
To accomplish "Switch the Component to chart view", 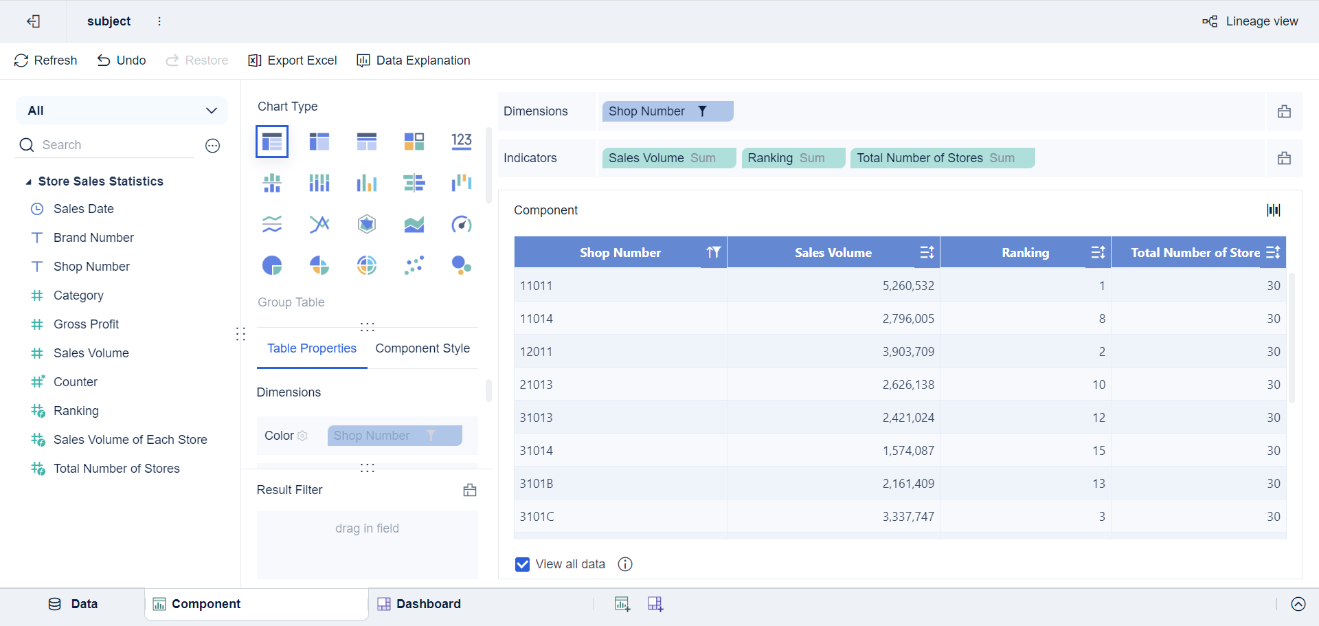I will tap(1274, 210).
